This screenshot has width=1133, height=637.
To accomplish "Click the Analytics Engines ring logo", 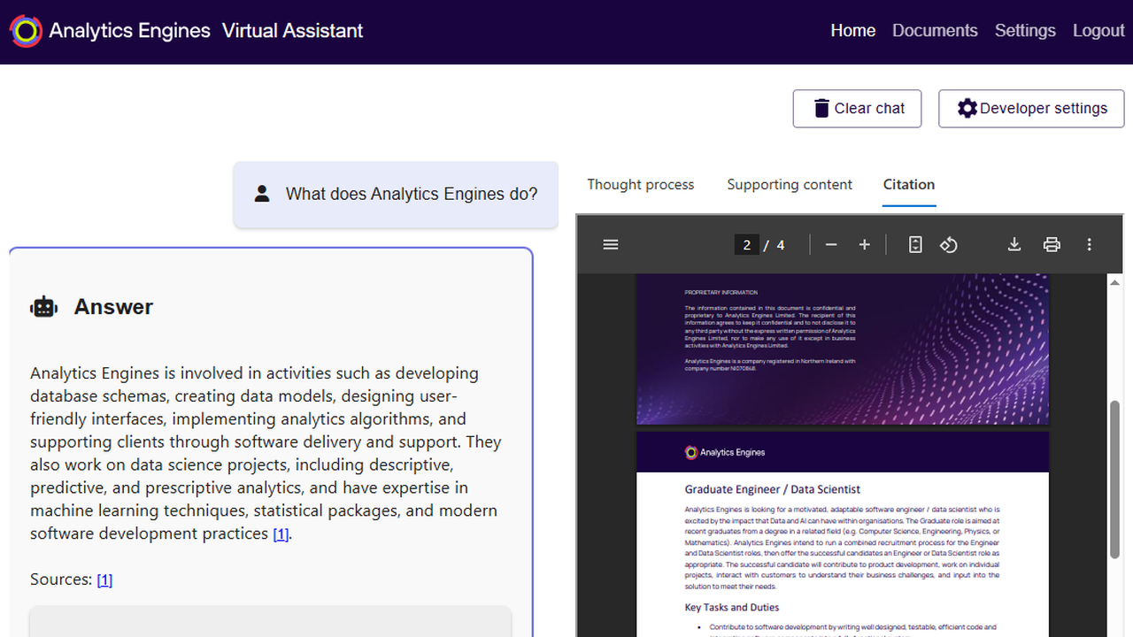I will click(x=27, y=31).
